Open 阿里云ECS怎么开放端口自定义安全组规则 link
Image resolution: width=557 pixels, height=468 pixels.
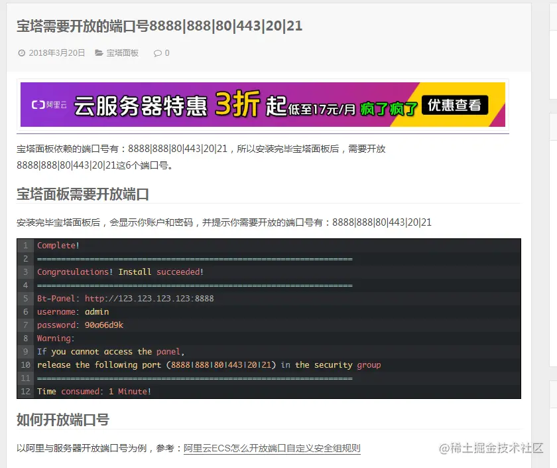point(272,448)
